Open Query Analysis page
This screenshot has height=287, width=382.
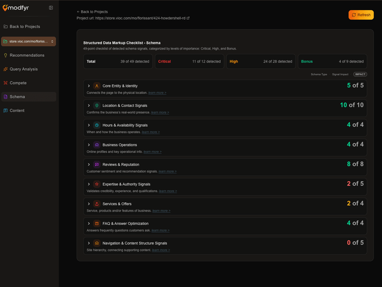click(29, 69)
